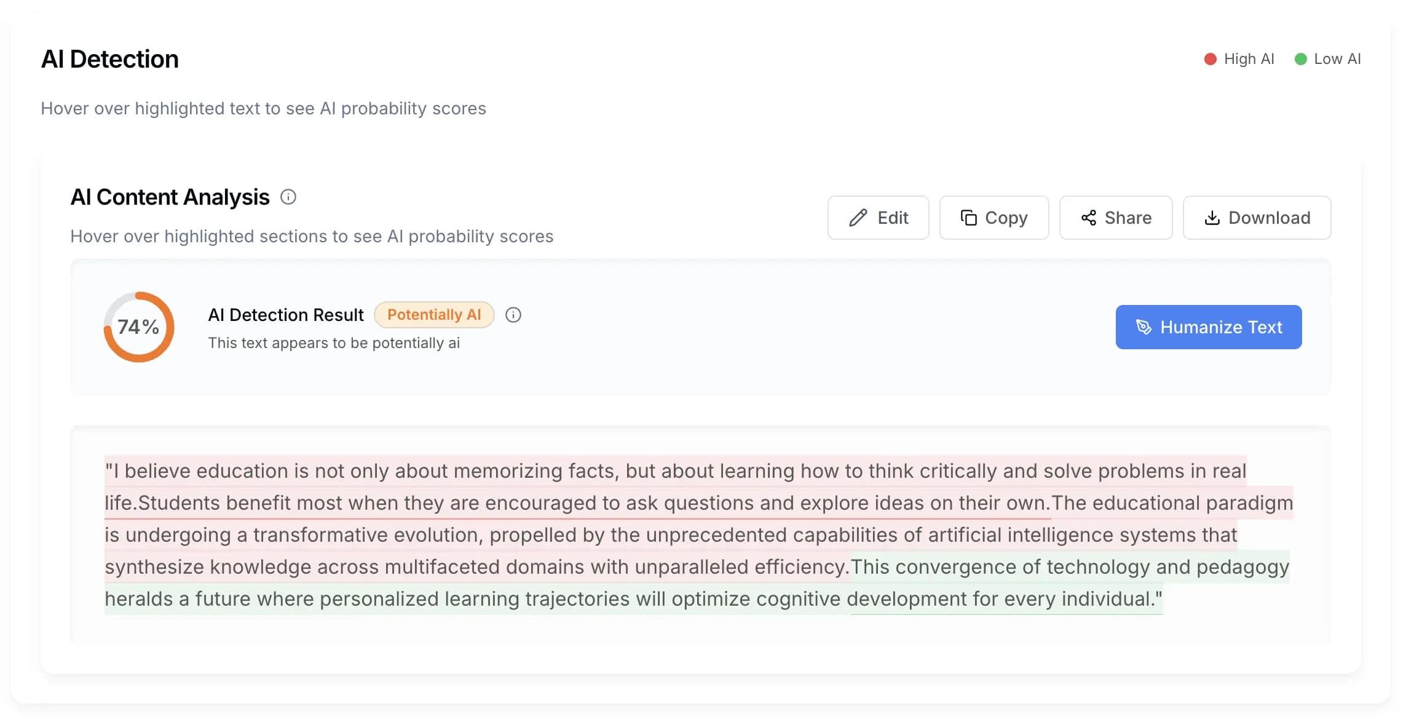
Task: Click the green Low AI indicator dot
Action: coord(1300,59)
